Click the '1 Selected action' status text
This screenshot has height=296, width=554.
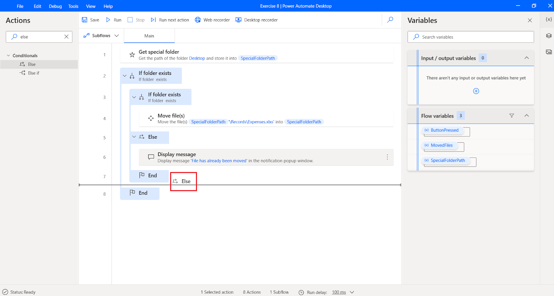point(217,292)
